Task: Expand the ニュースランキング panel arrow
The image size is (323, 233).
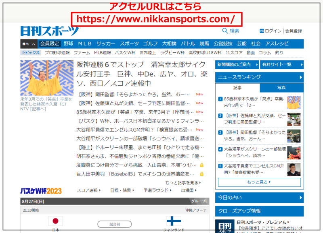Action: click(x=301, y=77)
